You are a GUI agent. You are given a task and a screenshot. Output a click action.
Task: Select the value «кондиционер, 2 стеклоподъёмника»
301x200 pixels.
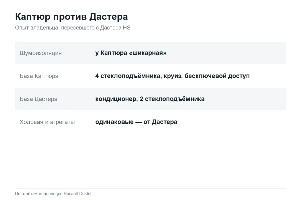pos(150,99)
